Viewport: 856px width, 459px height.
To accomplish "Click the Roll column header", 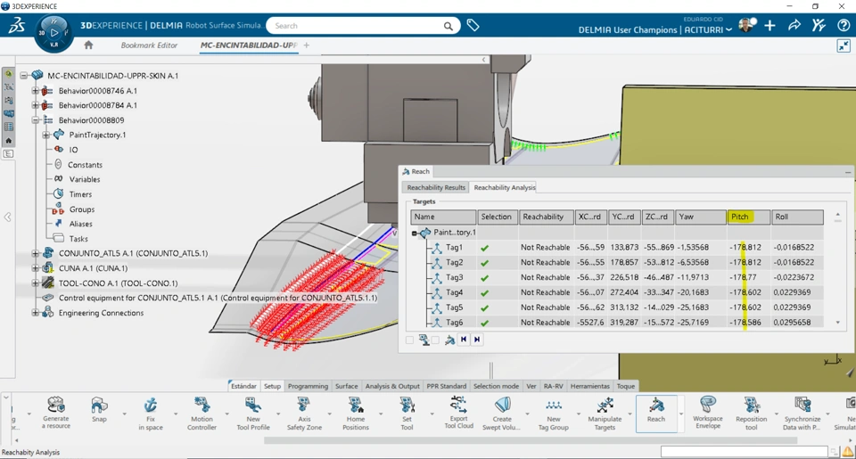I will (x=797, y=217).
